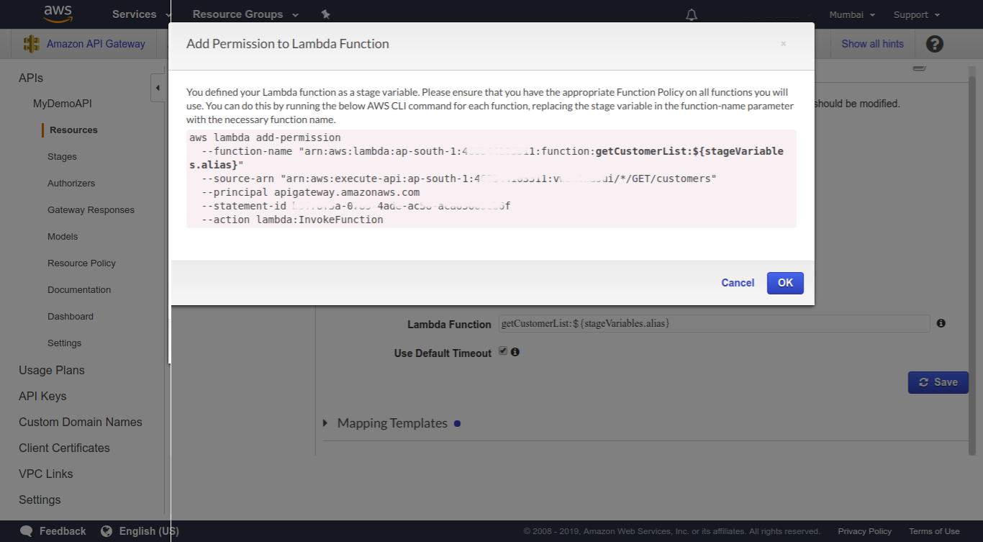The width and height of the screenshot is (983, 542).
Task: Open Models in the sidebar
Action: coord(63,237)
